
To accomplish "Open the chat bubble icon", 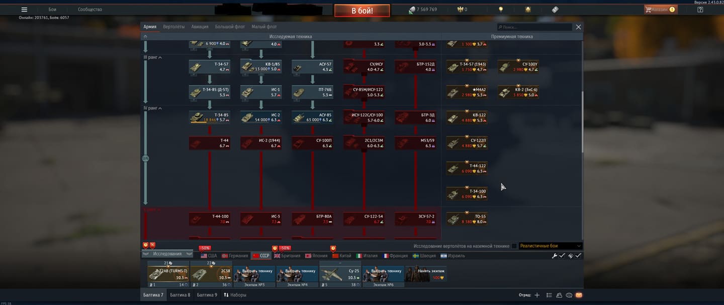I will point(569,295).
